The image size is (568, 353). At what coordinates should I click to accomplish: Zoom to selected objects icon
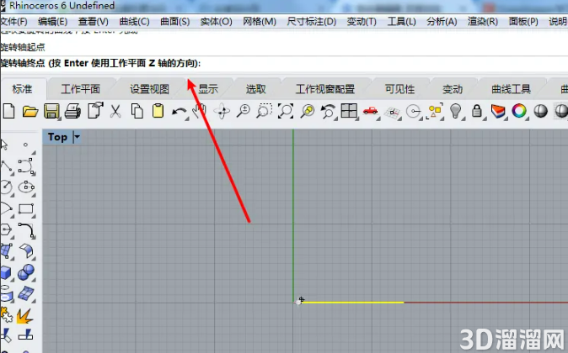tap(308, 111)
